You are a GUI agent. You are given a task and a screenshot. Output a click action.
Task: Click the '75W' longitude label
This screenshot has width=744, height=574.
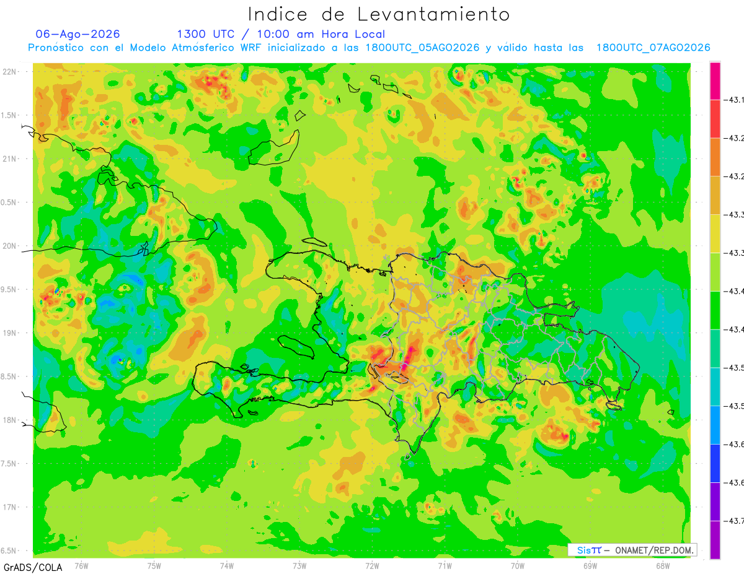click(x=154, y=565)
